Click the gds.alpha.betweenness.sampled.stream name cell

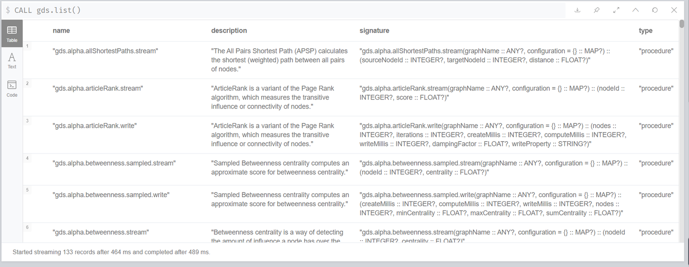114,163
